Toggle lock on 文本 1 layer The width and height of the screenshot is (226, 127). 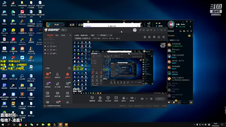48,50
